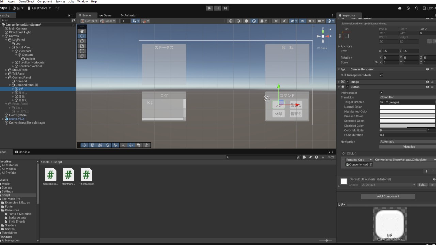Screen dimensions: 436x245
Task: Open the Asset Store dropdown
Action: [39, 8]
